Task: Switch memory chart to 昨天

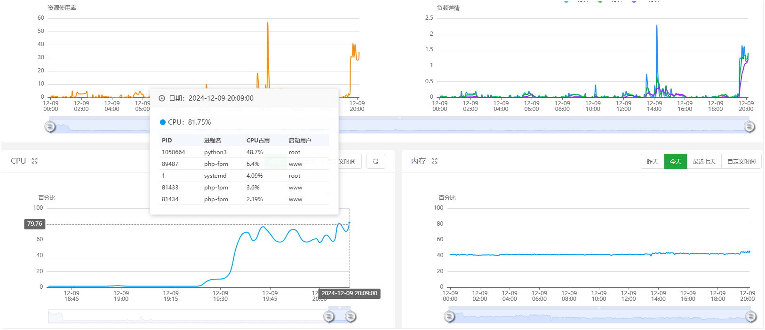Action: [x=653, y=161]
